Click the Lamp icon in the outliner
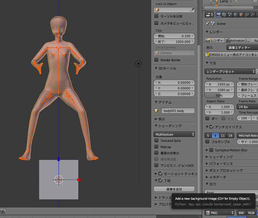Screen dimensions: 258x218 [x=217, y=2]
